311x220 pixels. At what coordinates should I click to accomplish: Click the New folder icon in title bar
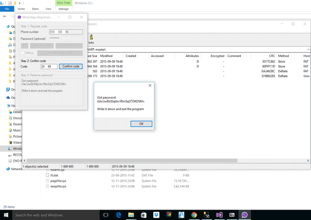point(15,3)
